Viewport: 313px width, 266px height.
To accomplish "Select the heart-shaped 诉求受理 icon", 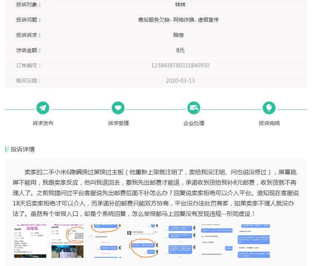I will [118, 108].
